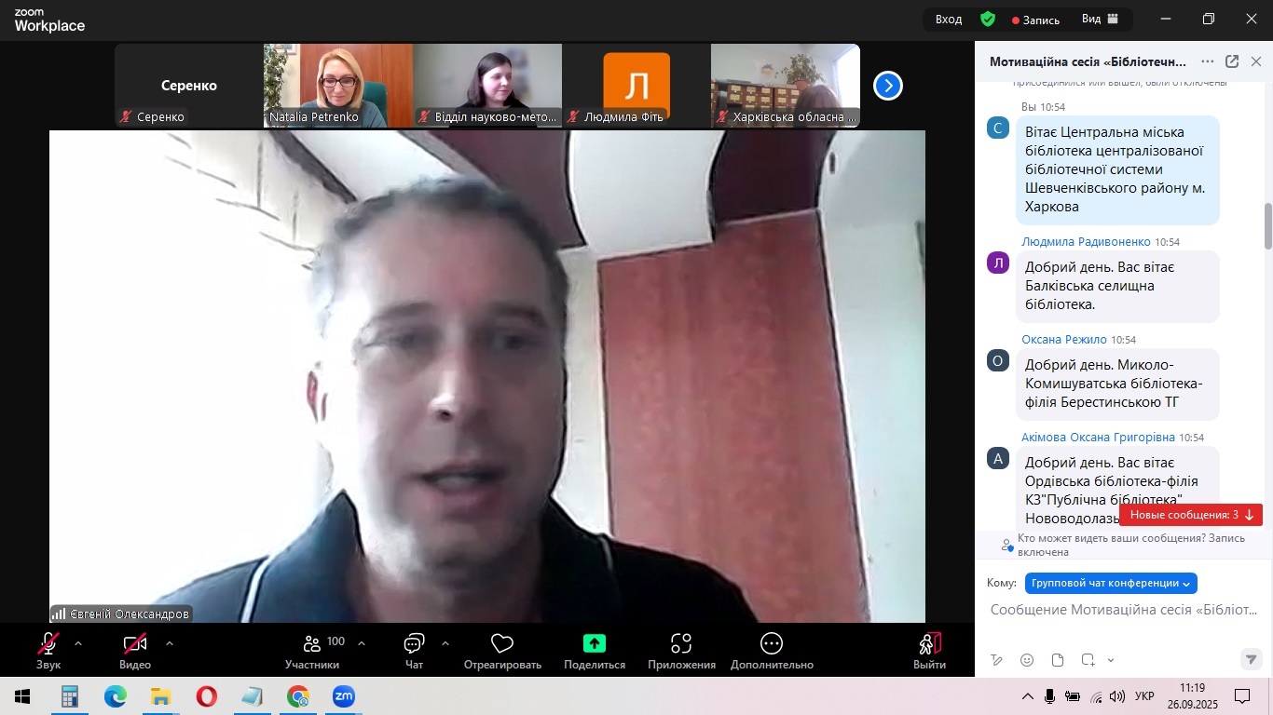
Task: Open chat panel more options (three dots)
Action: point(1208,61)
